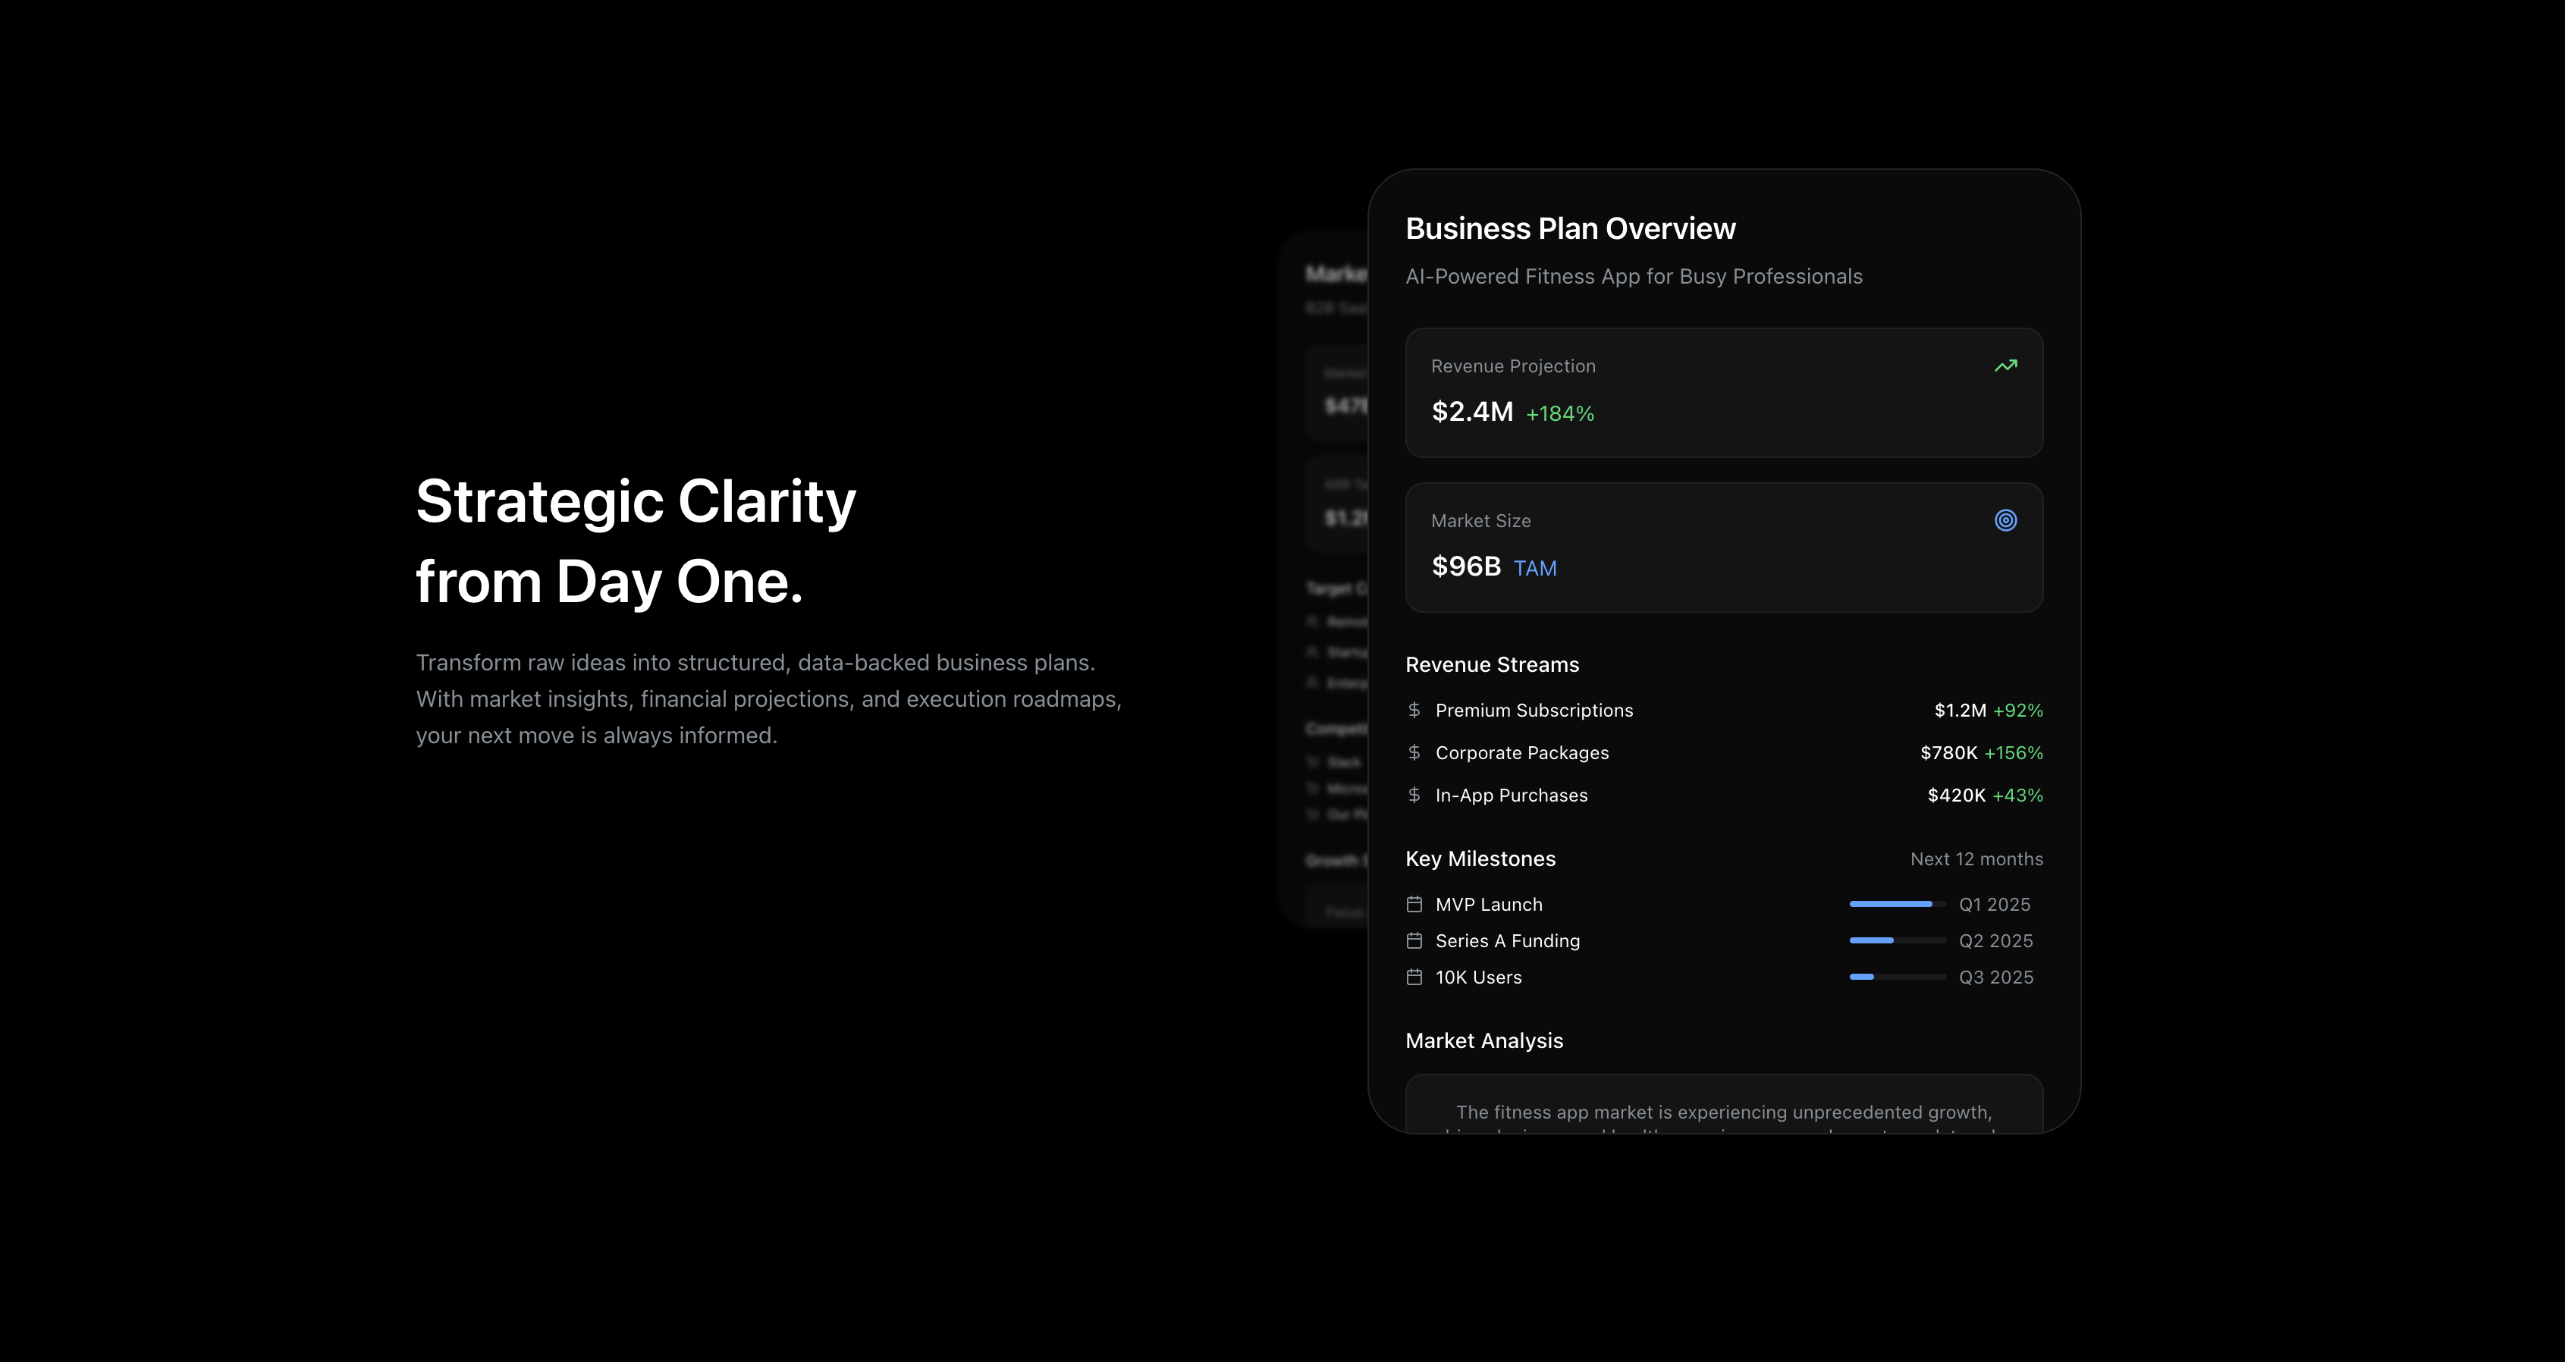Click the Q1 2025 milestone date

pos(1995,904)
